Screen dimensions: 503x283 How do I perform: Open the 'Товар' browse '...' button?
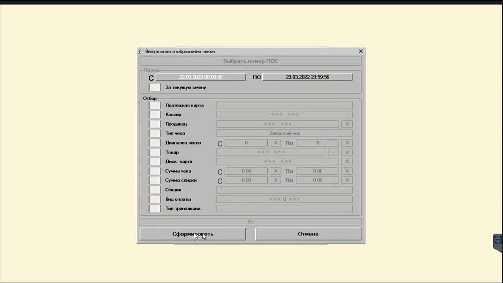333,152
